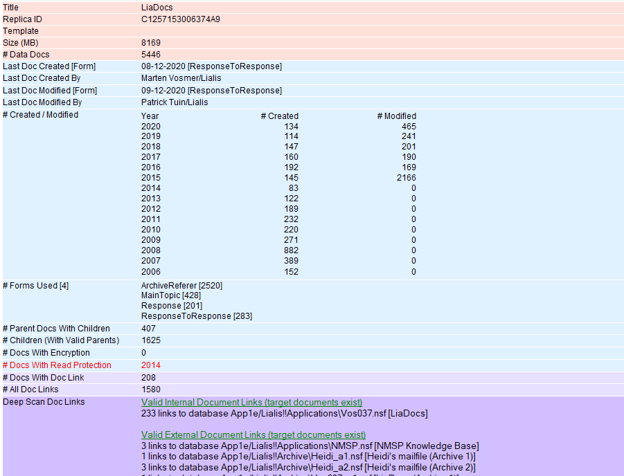The width and height of the screenshot is (624, 476).
Task: Select the MainTopic [428] form entry
Action: click(x=171, y=295)
